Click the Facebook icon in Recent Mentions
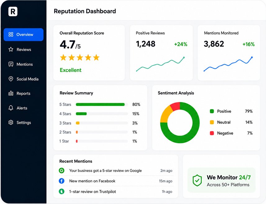 coord(61,181)
